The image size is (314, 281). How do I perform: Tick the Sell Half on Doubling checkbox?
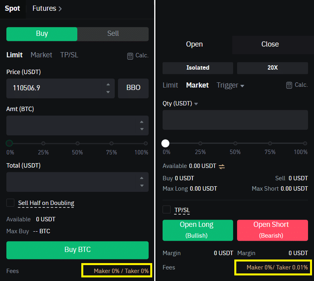pos(10,203)
